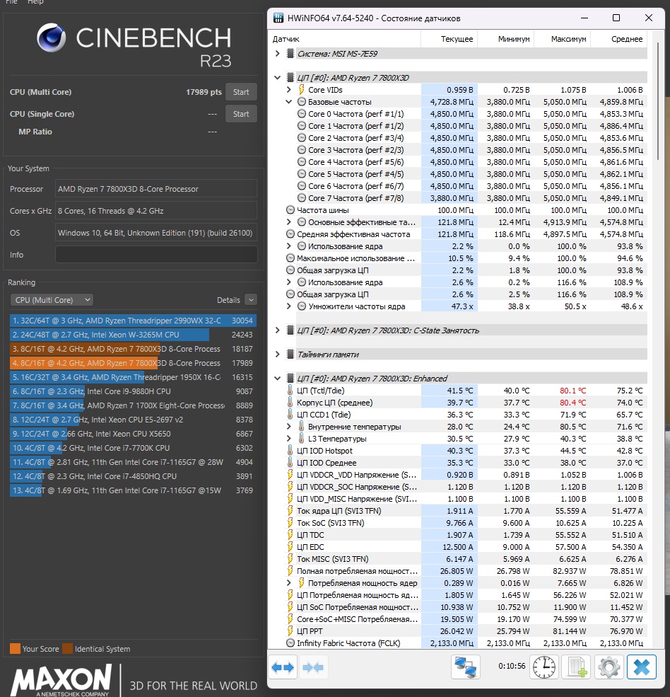Click the logging file with plus icon

pyautogui.click(x=576, y=667)
